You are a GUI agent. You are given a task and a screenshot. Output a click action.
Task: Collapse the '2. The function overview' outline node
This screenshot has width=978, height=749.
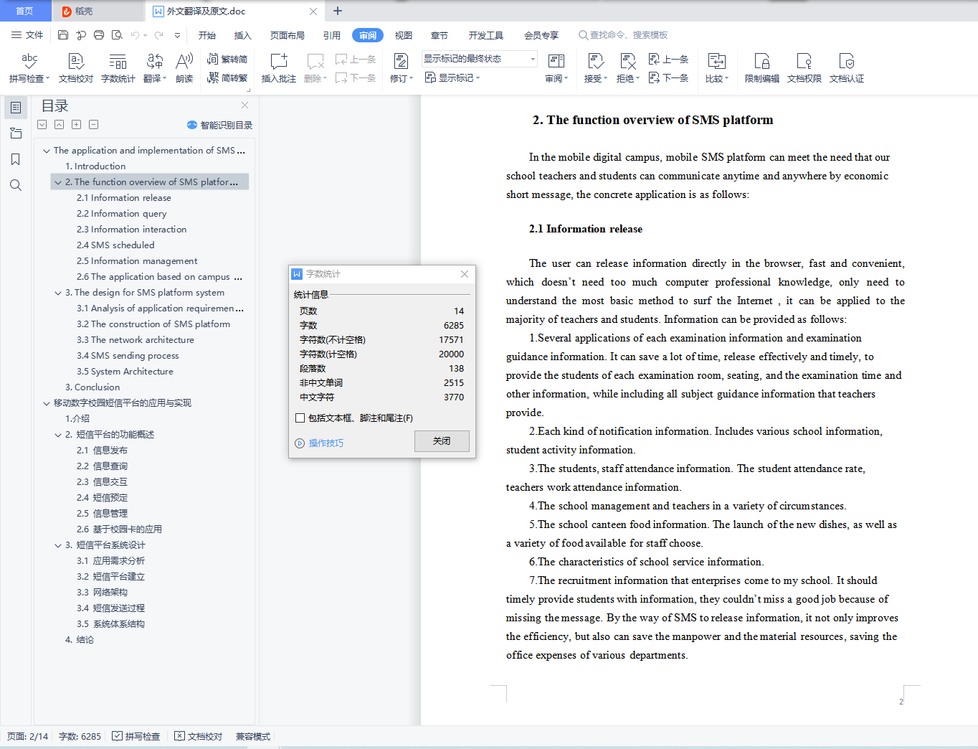tap(58, 182)
